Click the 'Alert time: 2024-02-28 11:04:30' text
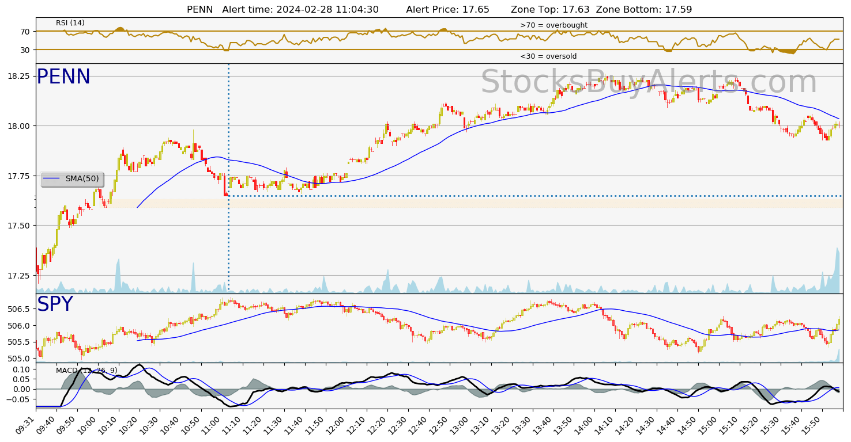This screenshot has height=442, width=851. click(x=300, y=10)
